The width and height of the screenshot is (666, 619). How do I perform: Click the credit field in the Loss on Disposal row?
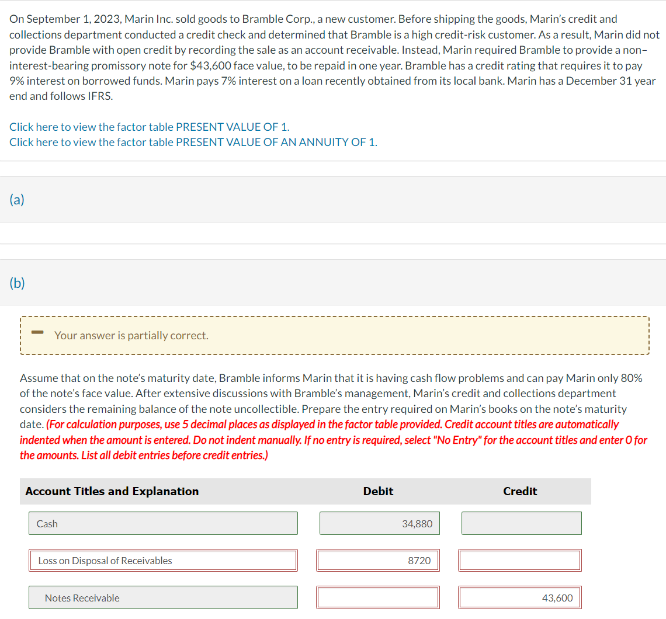520,561
